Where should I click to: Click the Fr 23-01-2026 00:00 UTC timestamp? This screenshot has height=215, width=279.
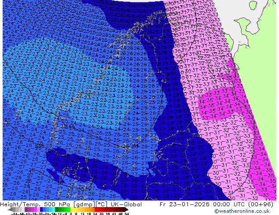pyautogui.click(x=217, y=204)
